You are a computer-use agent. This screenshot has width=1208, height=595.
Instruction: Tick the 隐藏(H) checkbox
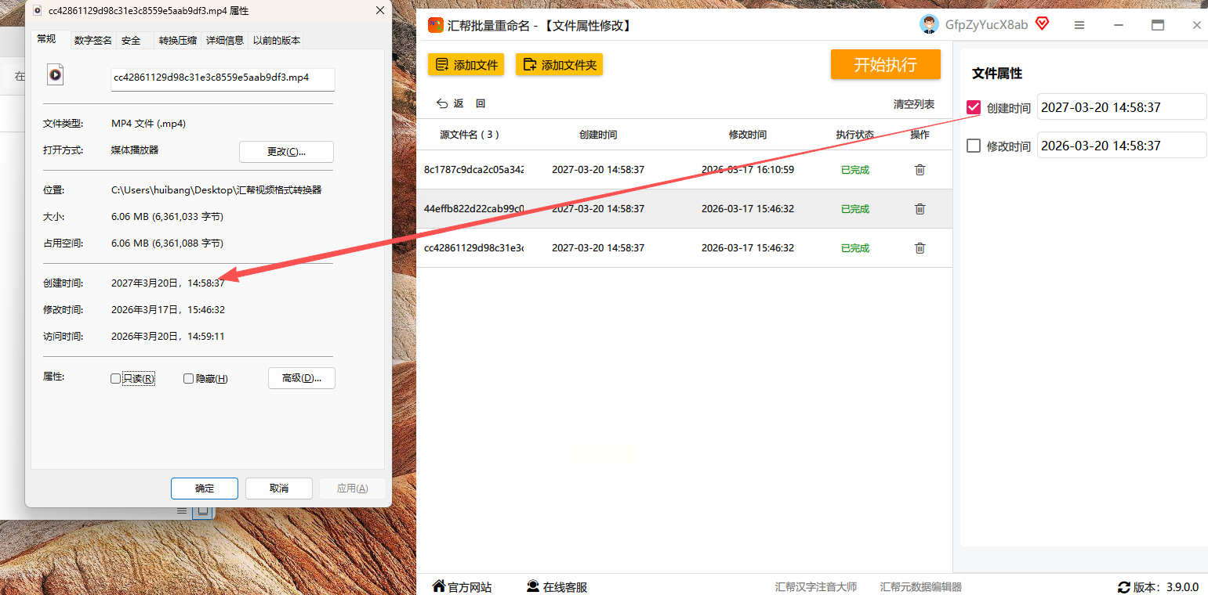point(188,379)
